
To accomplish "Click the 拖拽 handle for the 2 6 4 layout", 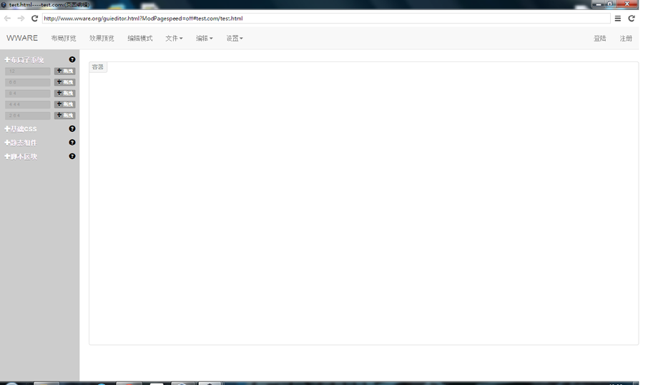I will [x=64, y=115].
